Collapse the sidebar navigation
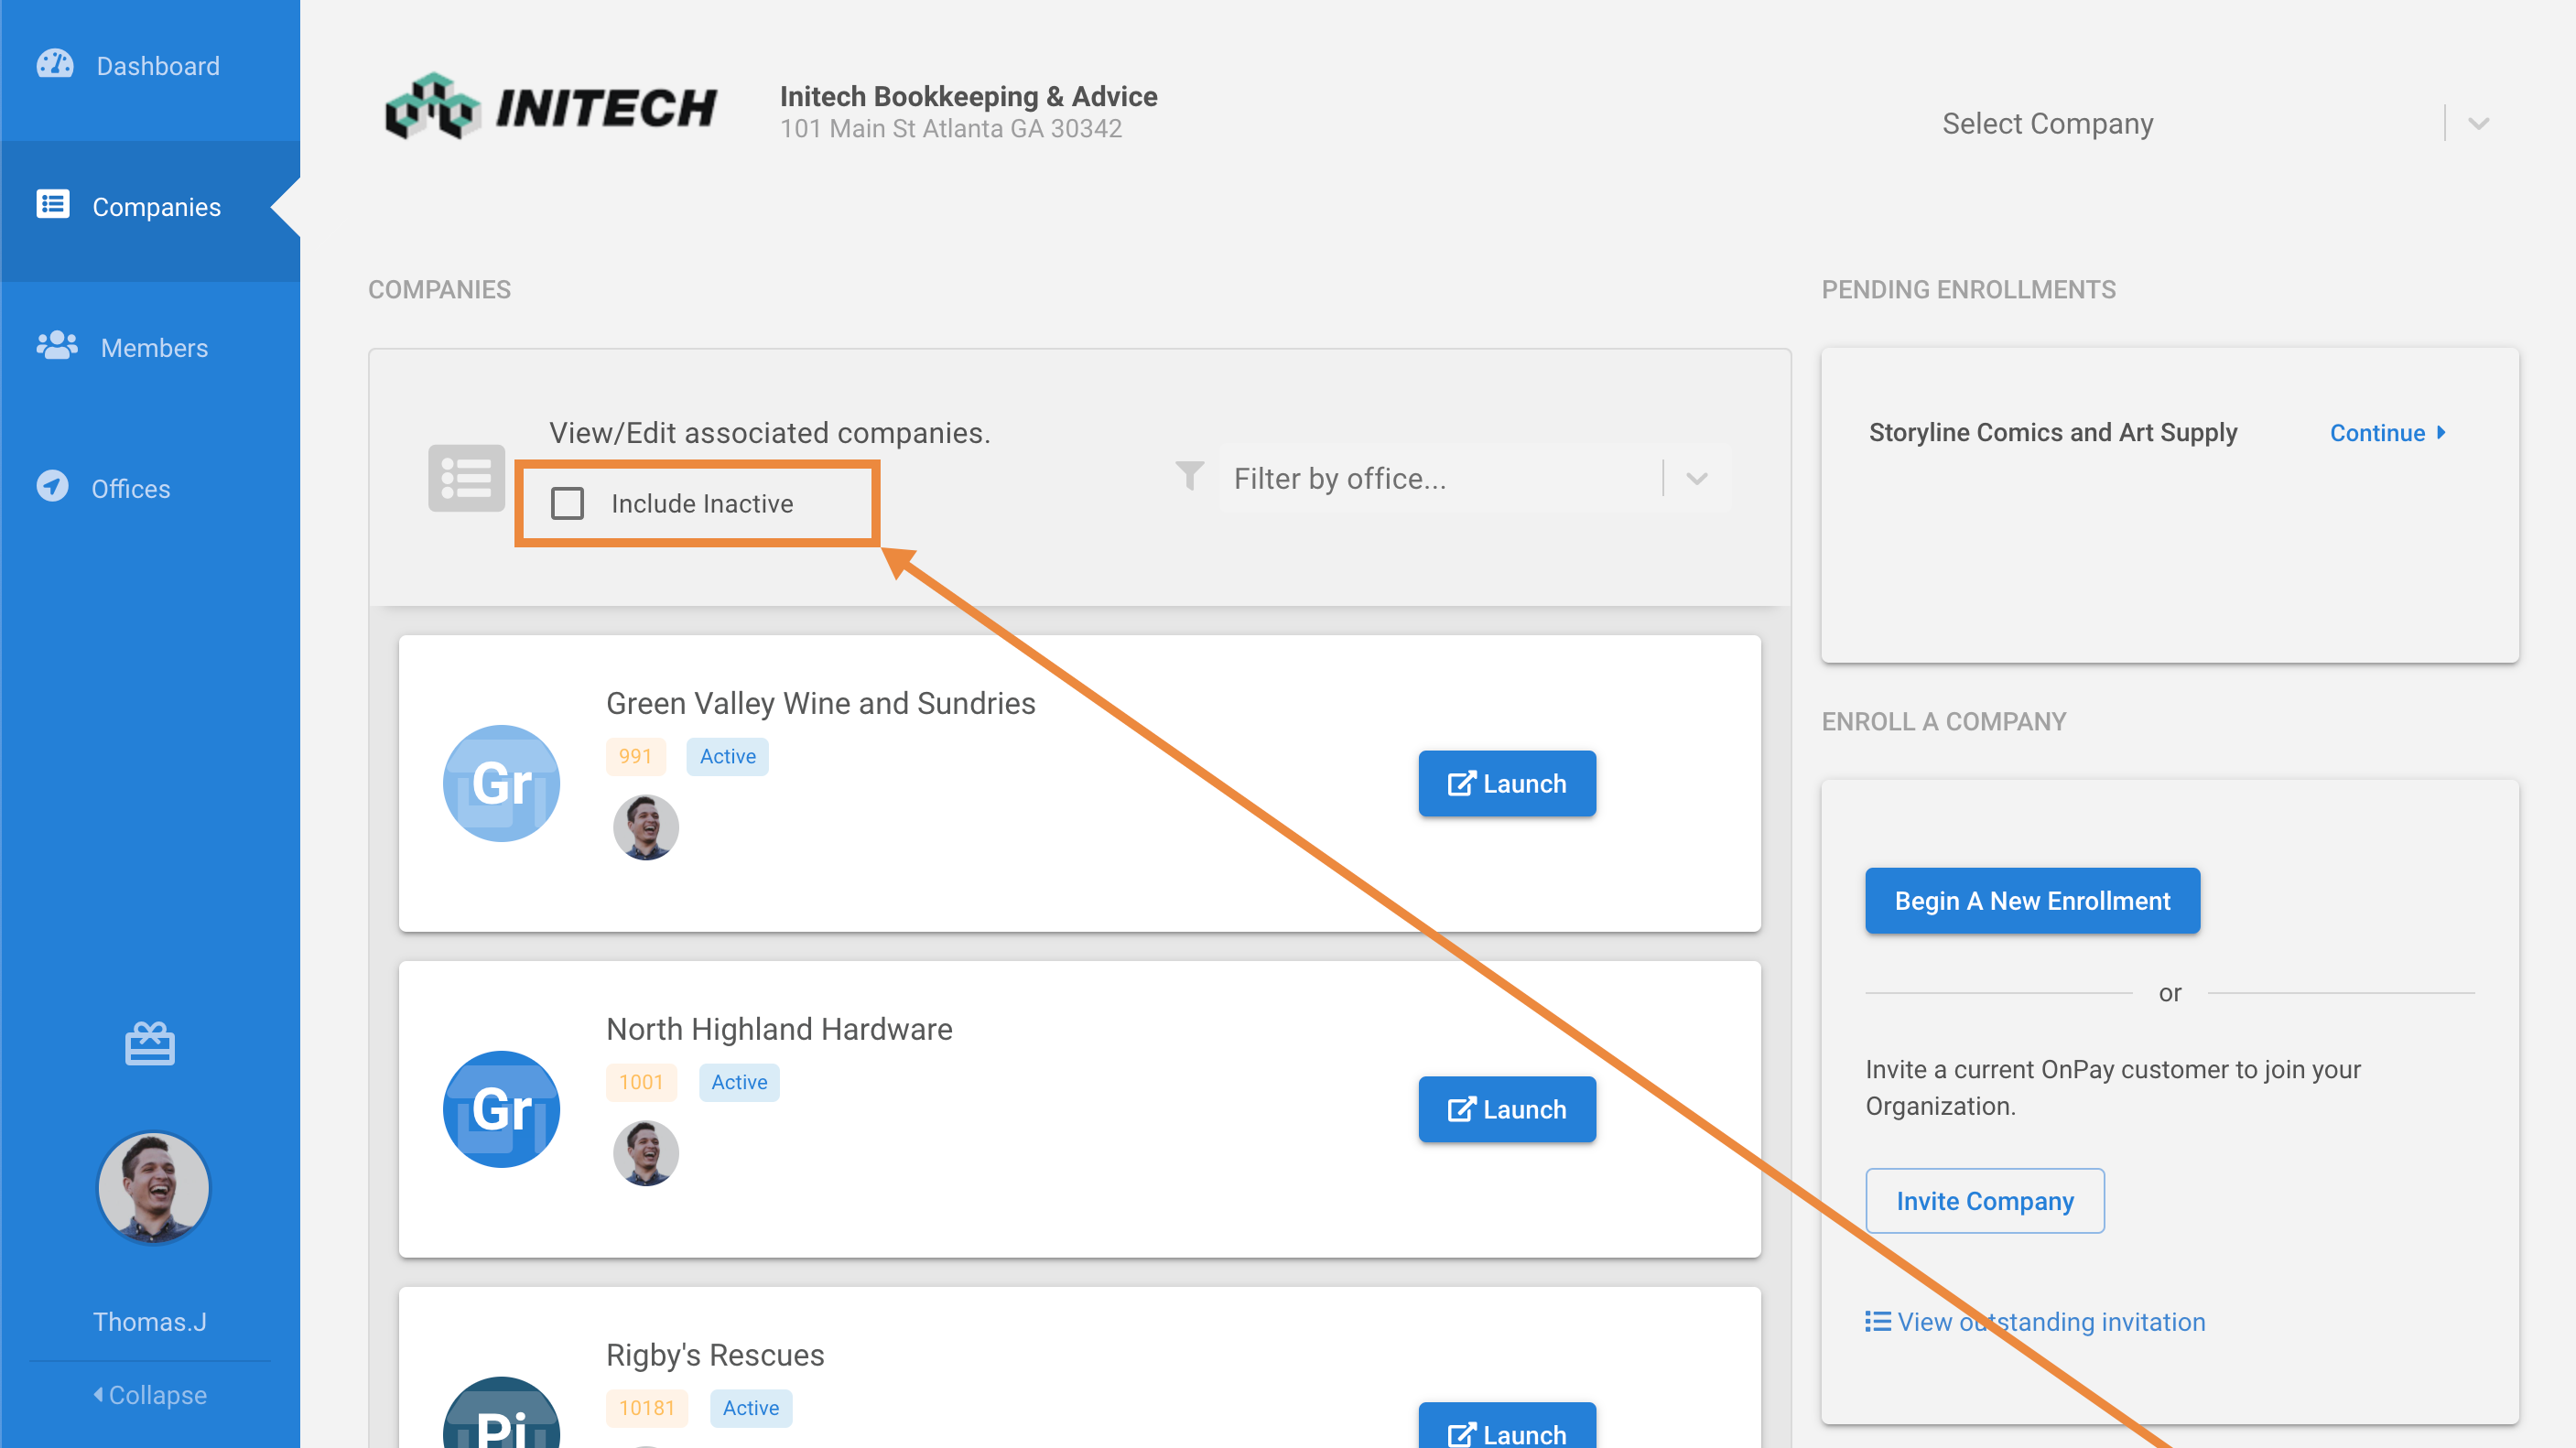 point(150,1394)
